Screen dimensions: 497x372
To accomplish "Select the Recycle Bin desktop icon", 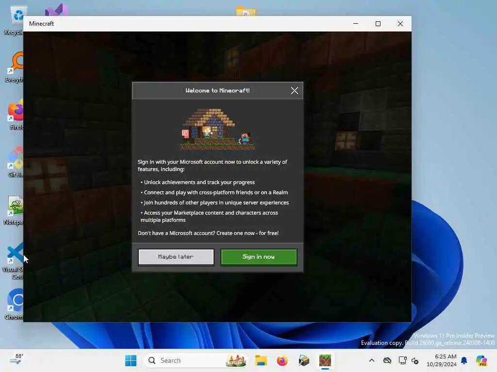I will [14, 20].
